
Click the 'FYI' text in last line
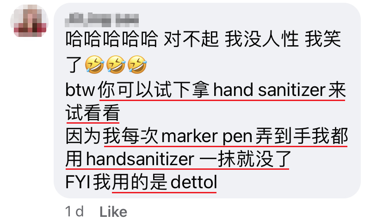tap(78, 182)
